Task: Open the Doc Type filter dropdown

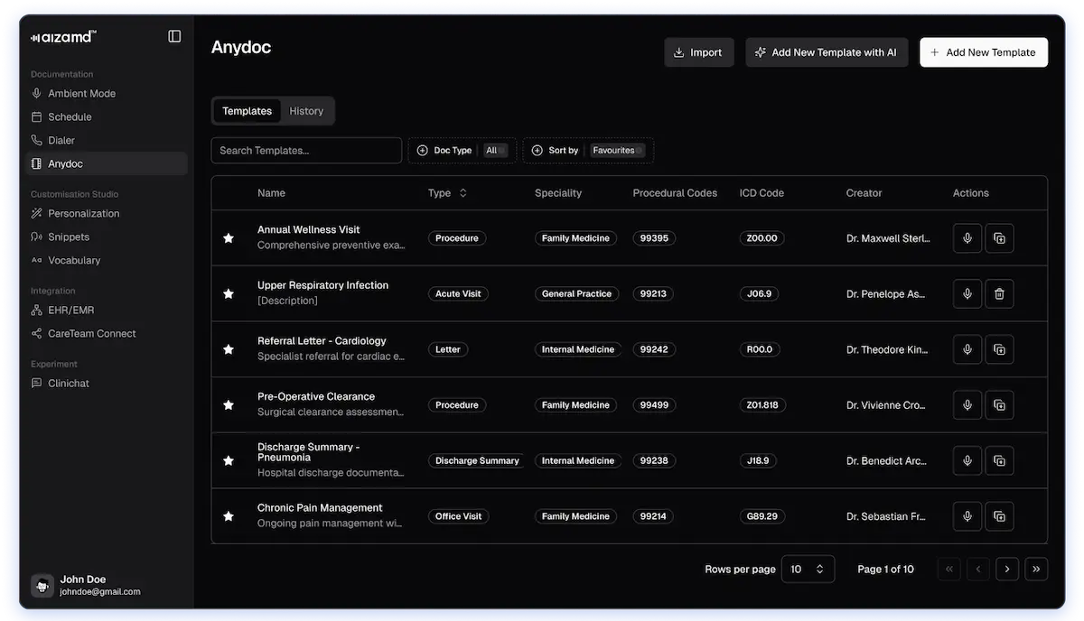Action: (463, 151)
